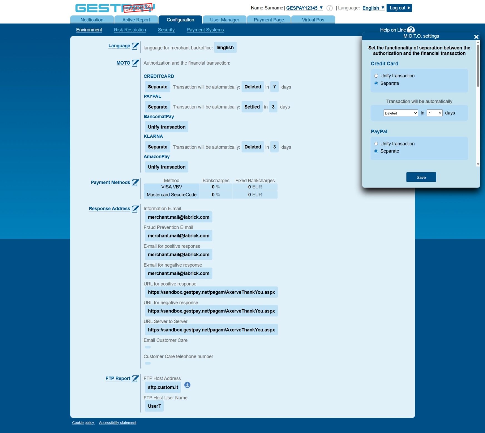Click the Mastercard SecureCode method row
Screen dimensions: 485x433
click(211, 195)
